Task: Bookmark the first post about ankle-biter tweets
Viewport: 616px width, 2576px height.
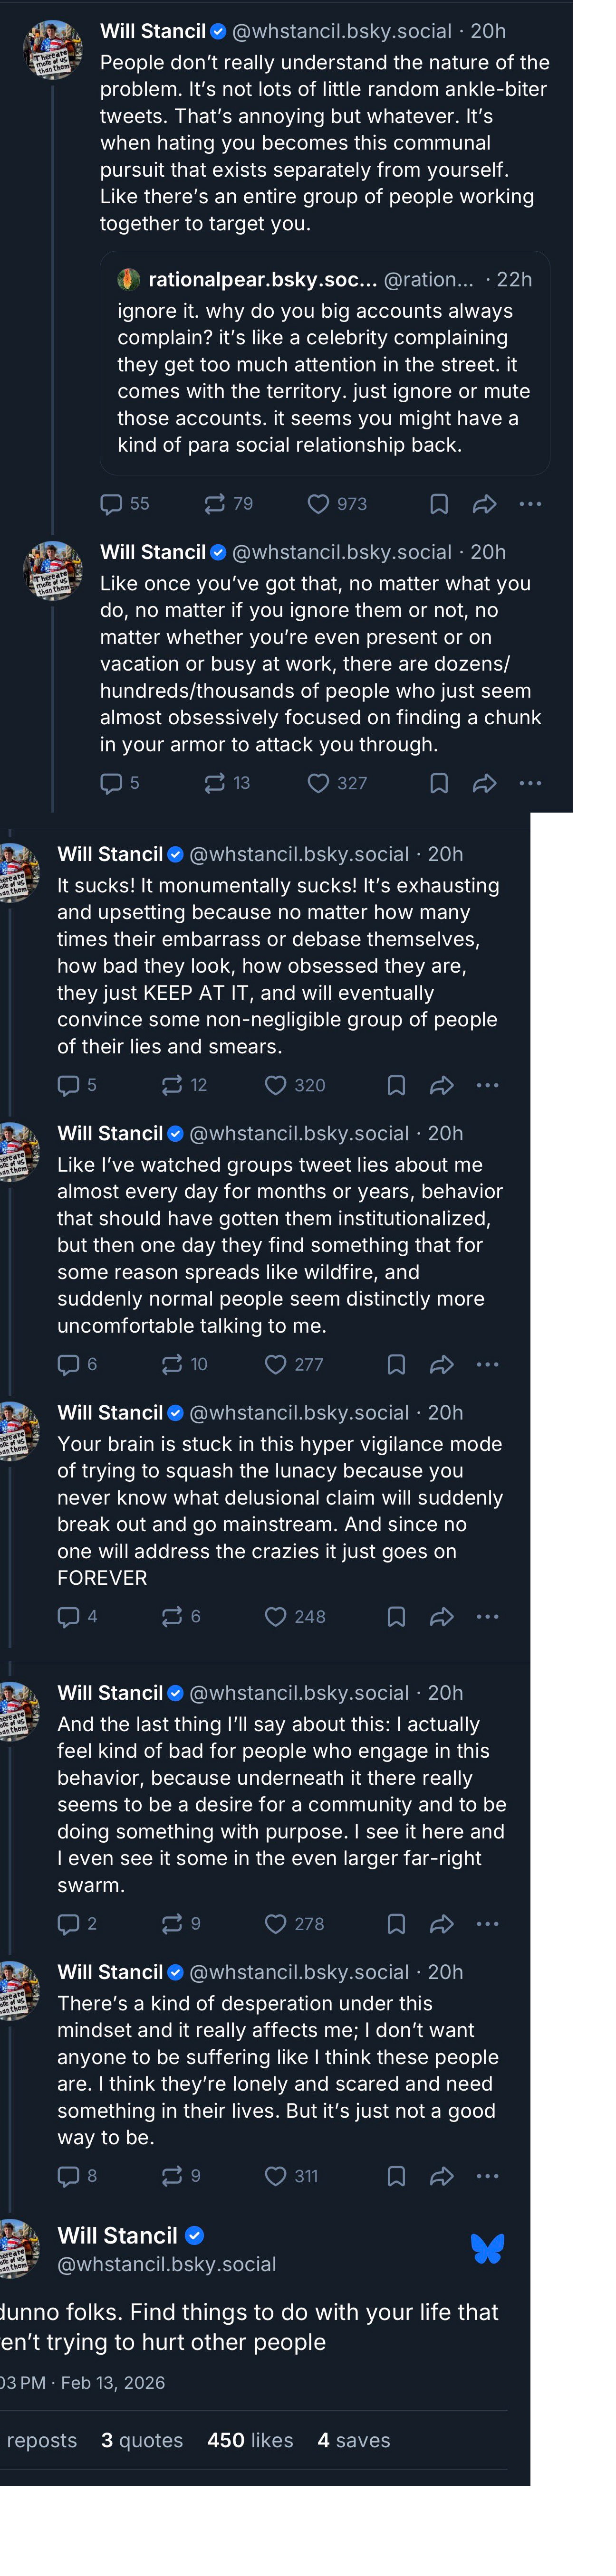Action: pos(439,504)
